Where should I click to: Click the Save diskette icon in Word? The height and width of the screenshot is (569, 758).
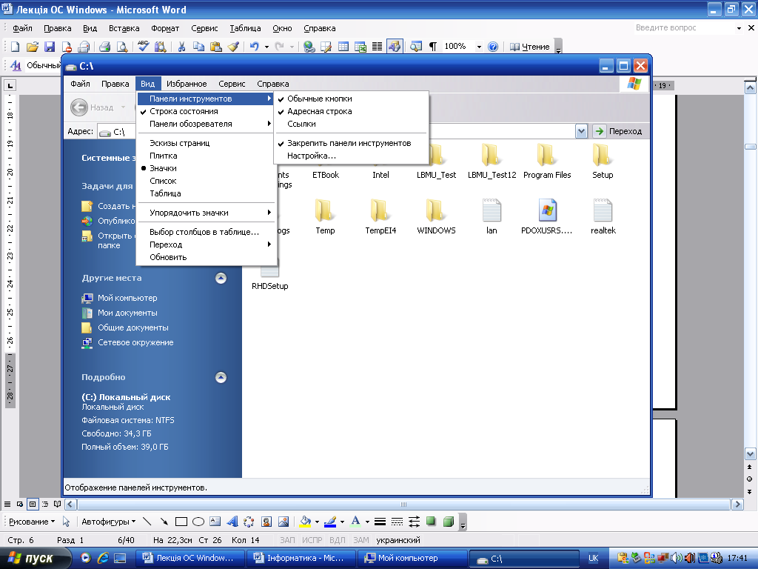click(x=50, y=47)
